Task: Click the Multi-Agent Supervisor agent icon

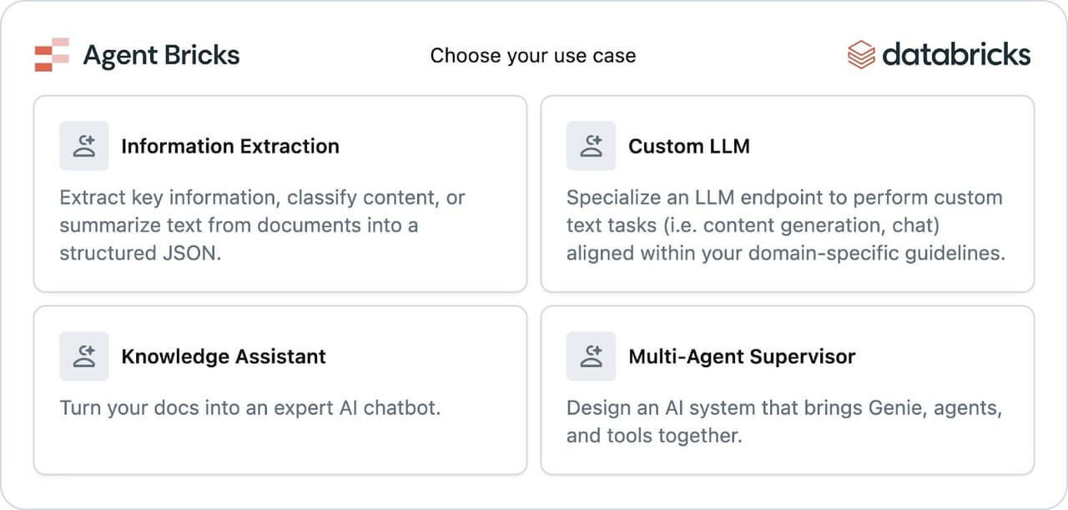Action: click(591, 356)
